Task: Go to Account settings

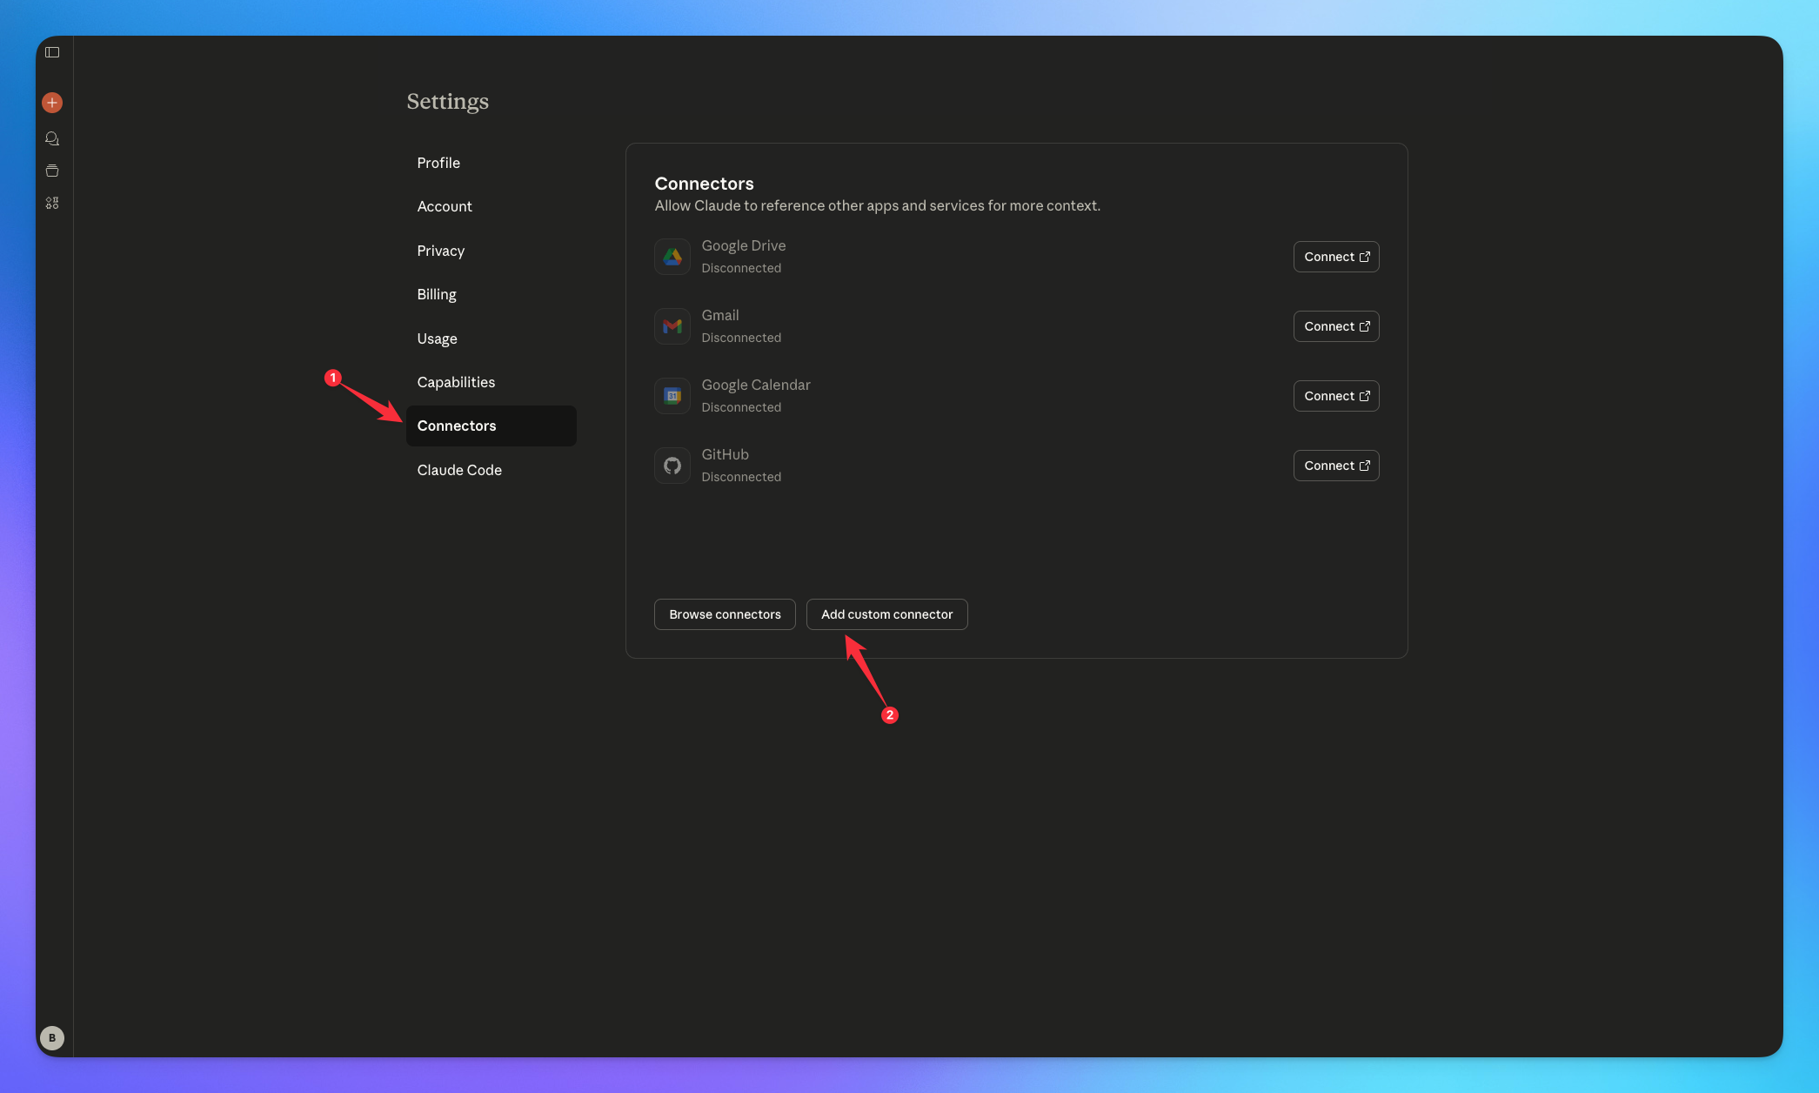Action: point(445,206)
